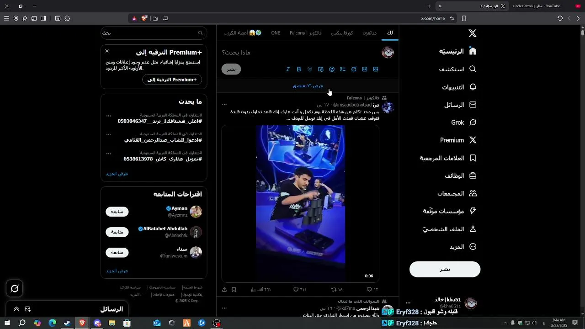Click the search (بحث) field
The height and width of the screenshot is (329, 585).
pyautogui.click(x=154, y=33)
